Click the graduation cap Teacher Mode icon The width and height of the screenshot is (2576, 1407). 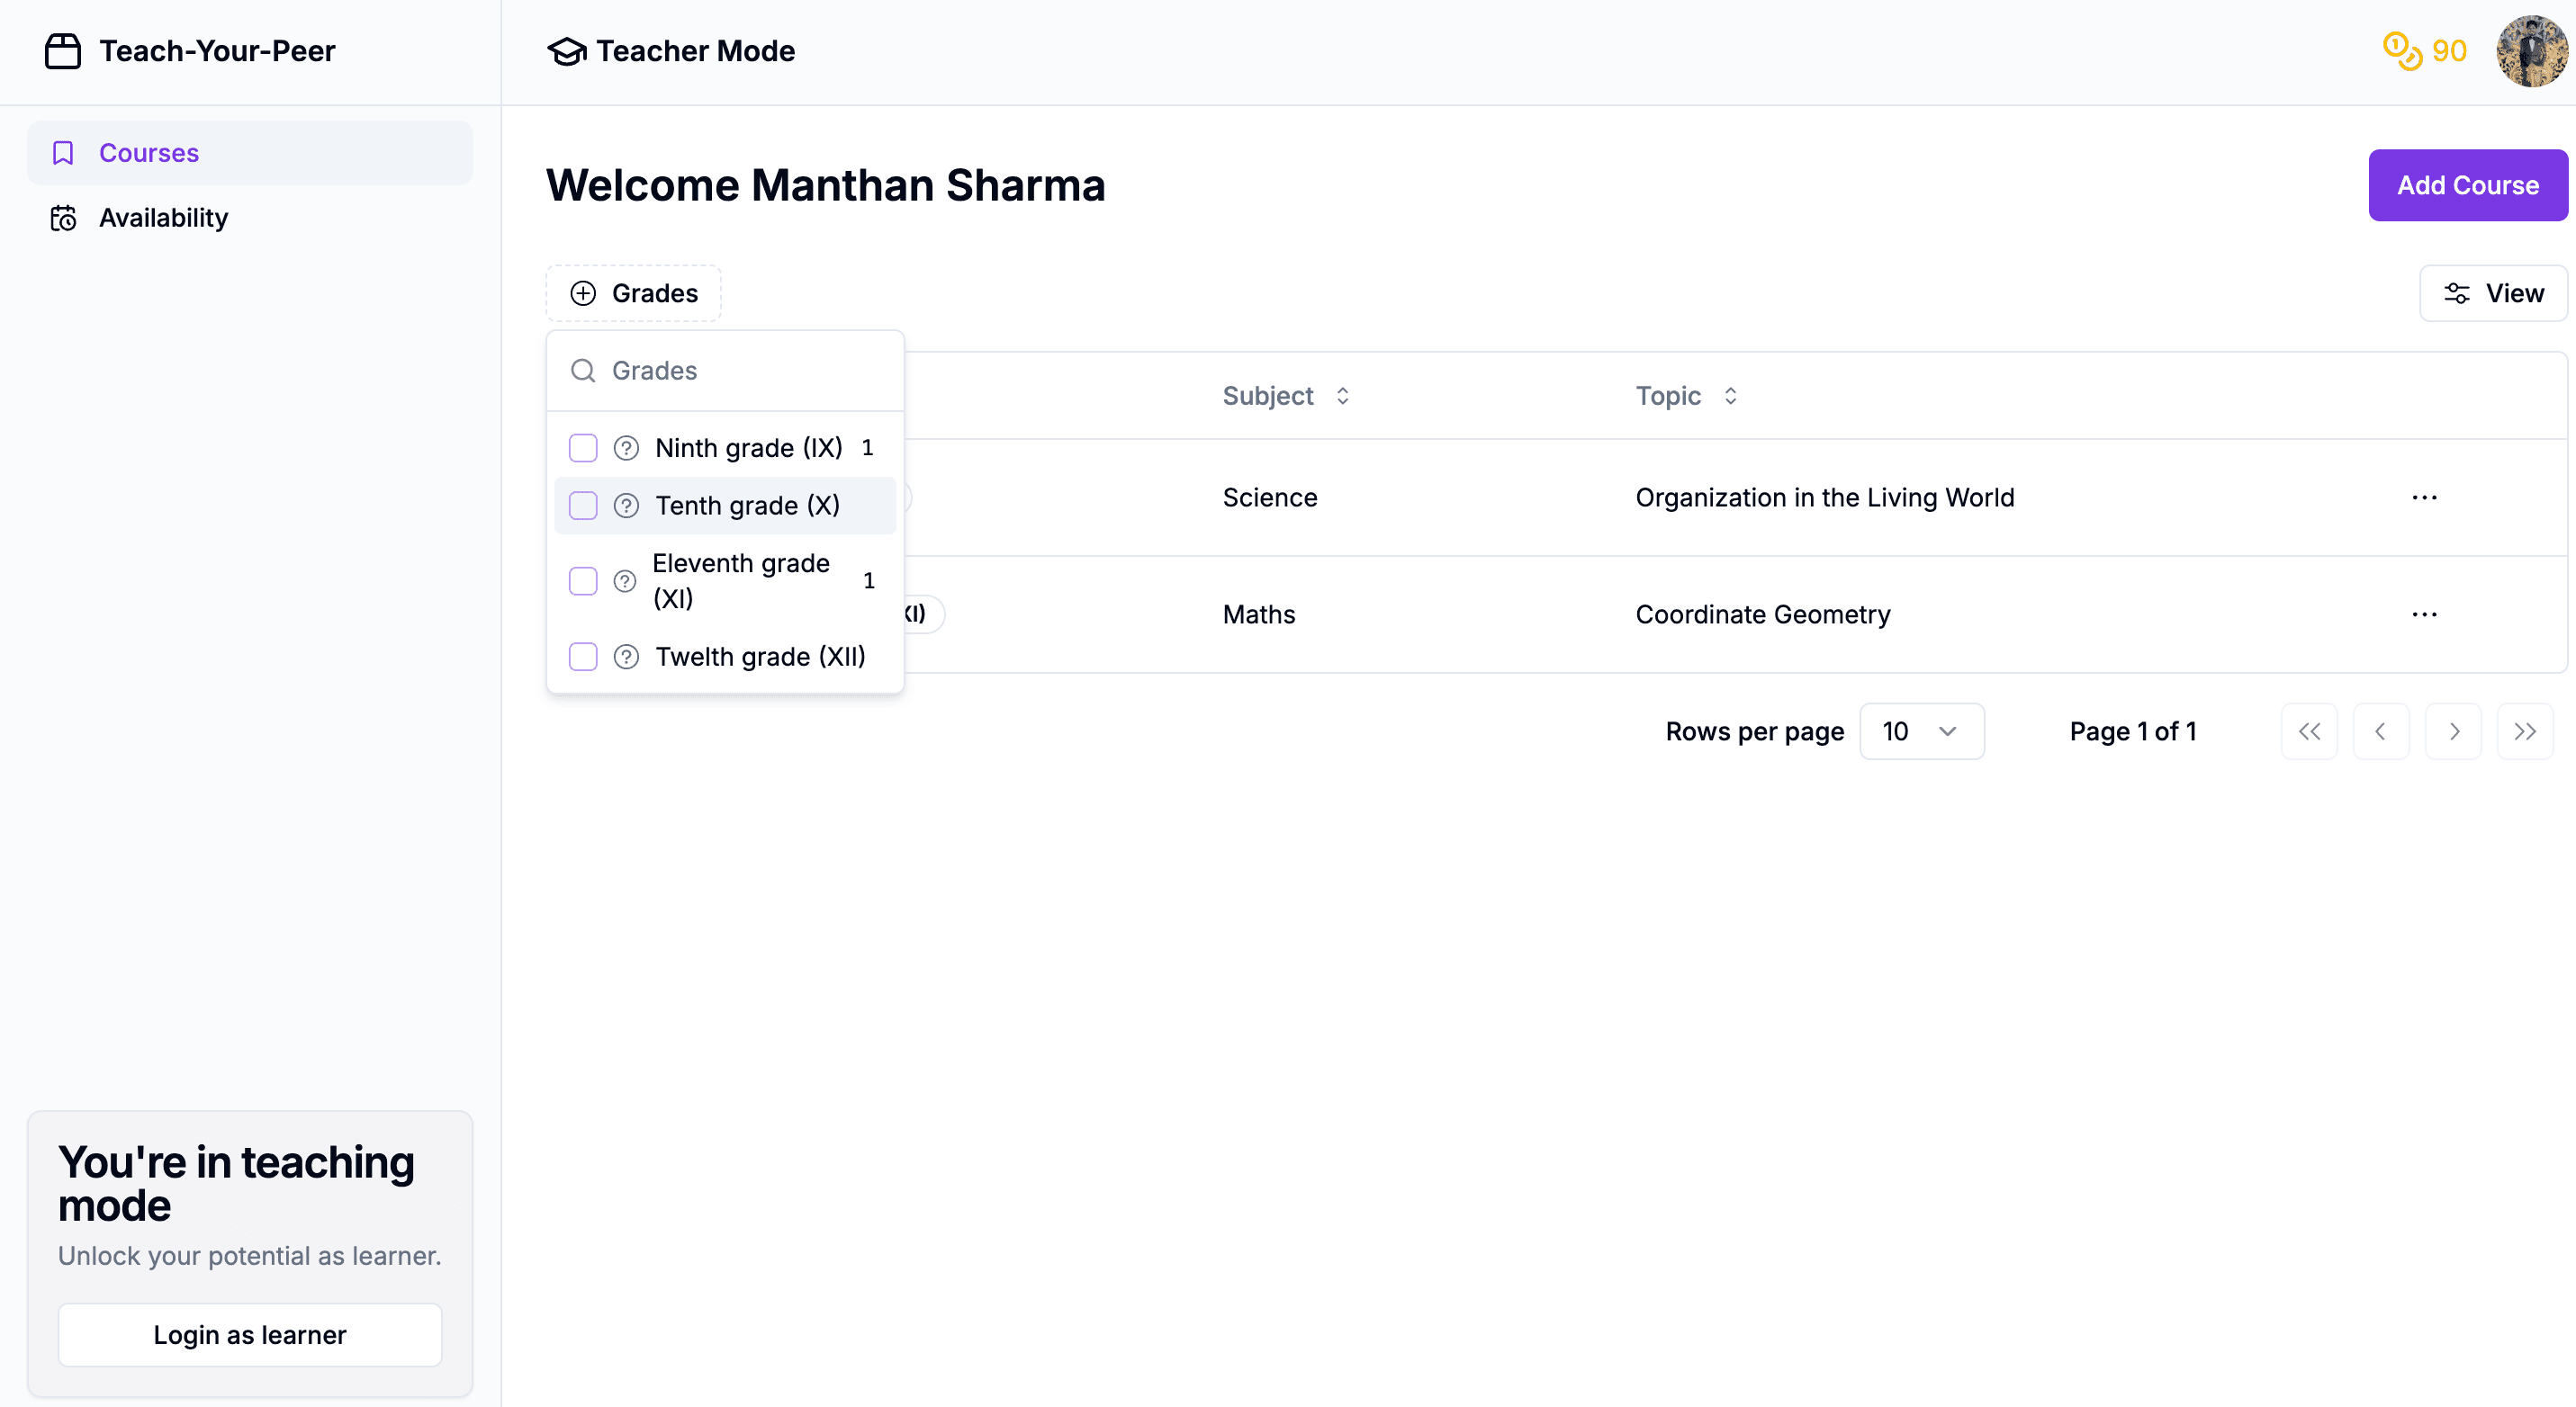click(x=567, y=51)
